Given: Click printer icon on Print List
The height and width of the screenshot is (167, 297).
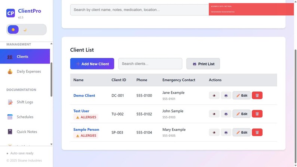Looking at the screenshot, I should (x=195, y=64).
